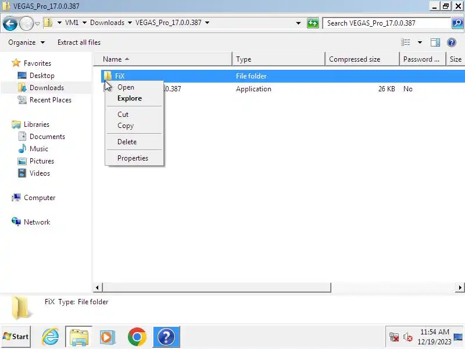Open Desktop in the navigation pane
The height and width of the screenshot is (349, 465).
tap(42, 76)
